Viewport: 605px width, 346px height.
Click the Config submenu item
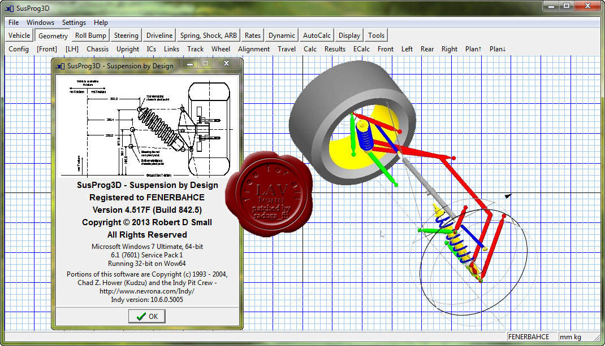[x=19, y=49]
